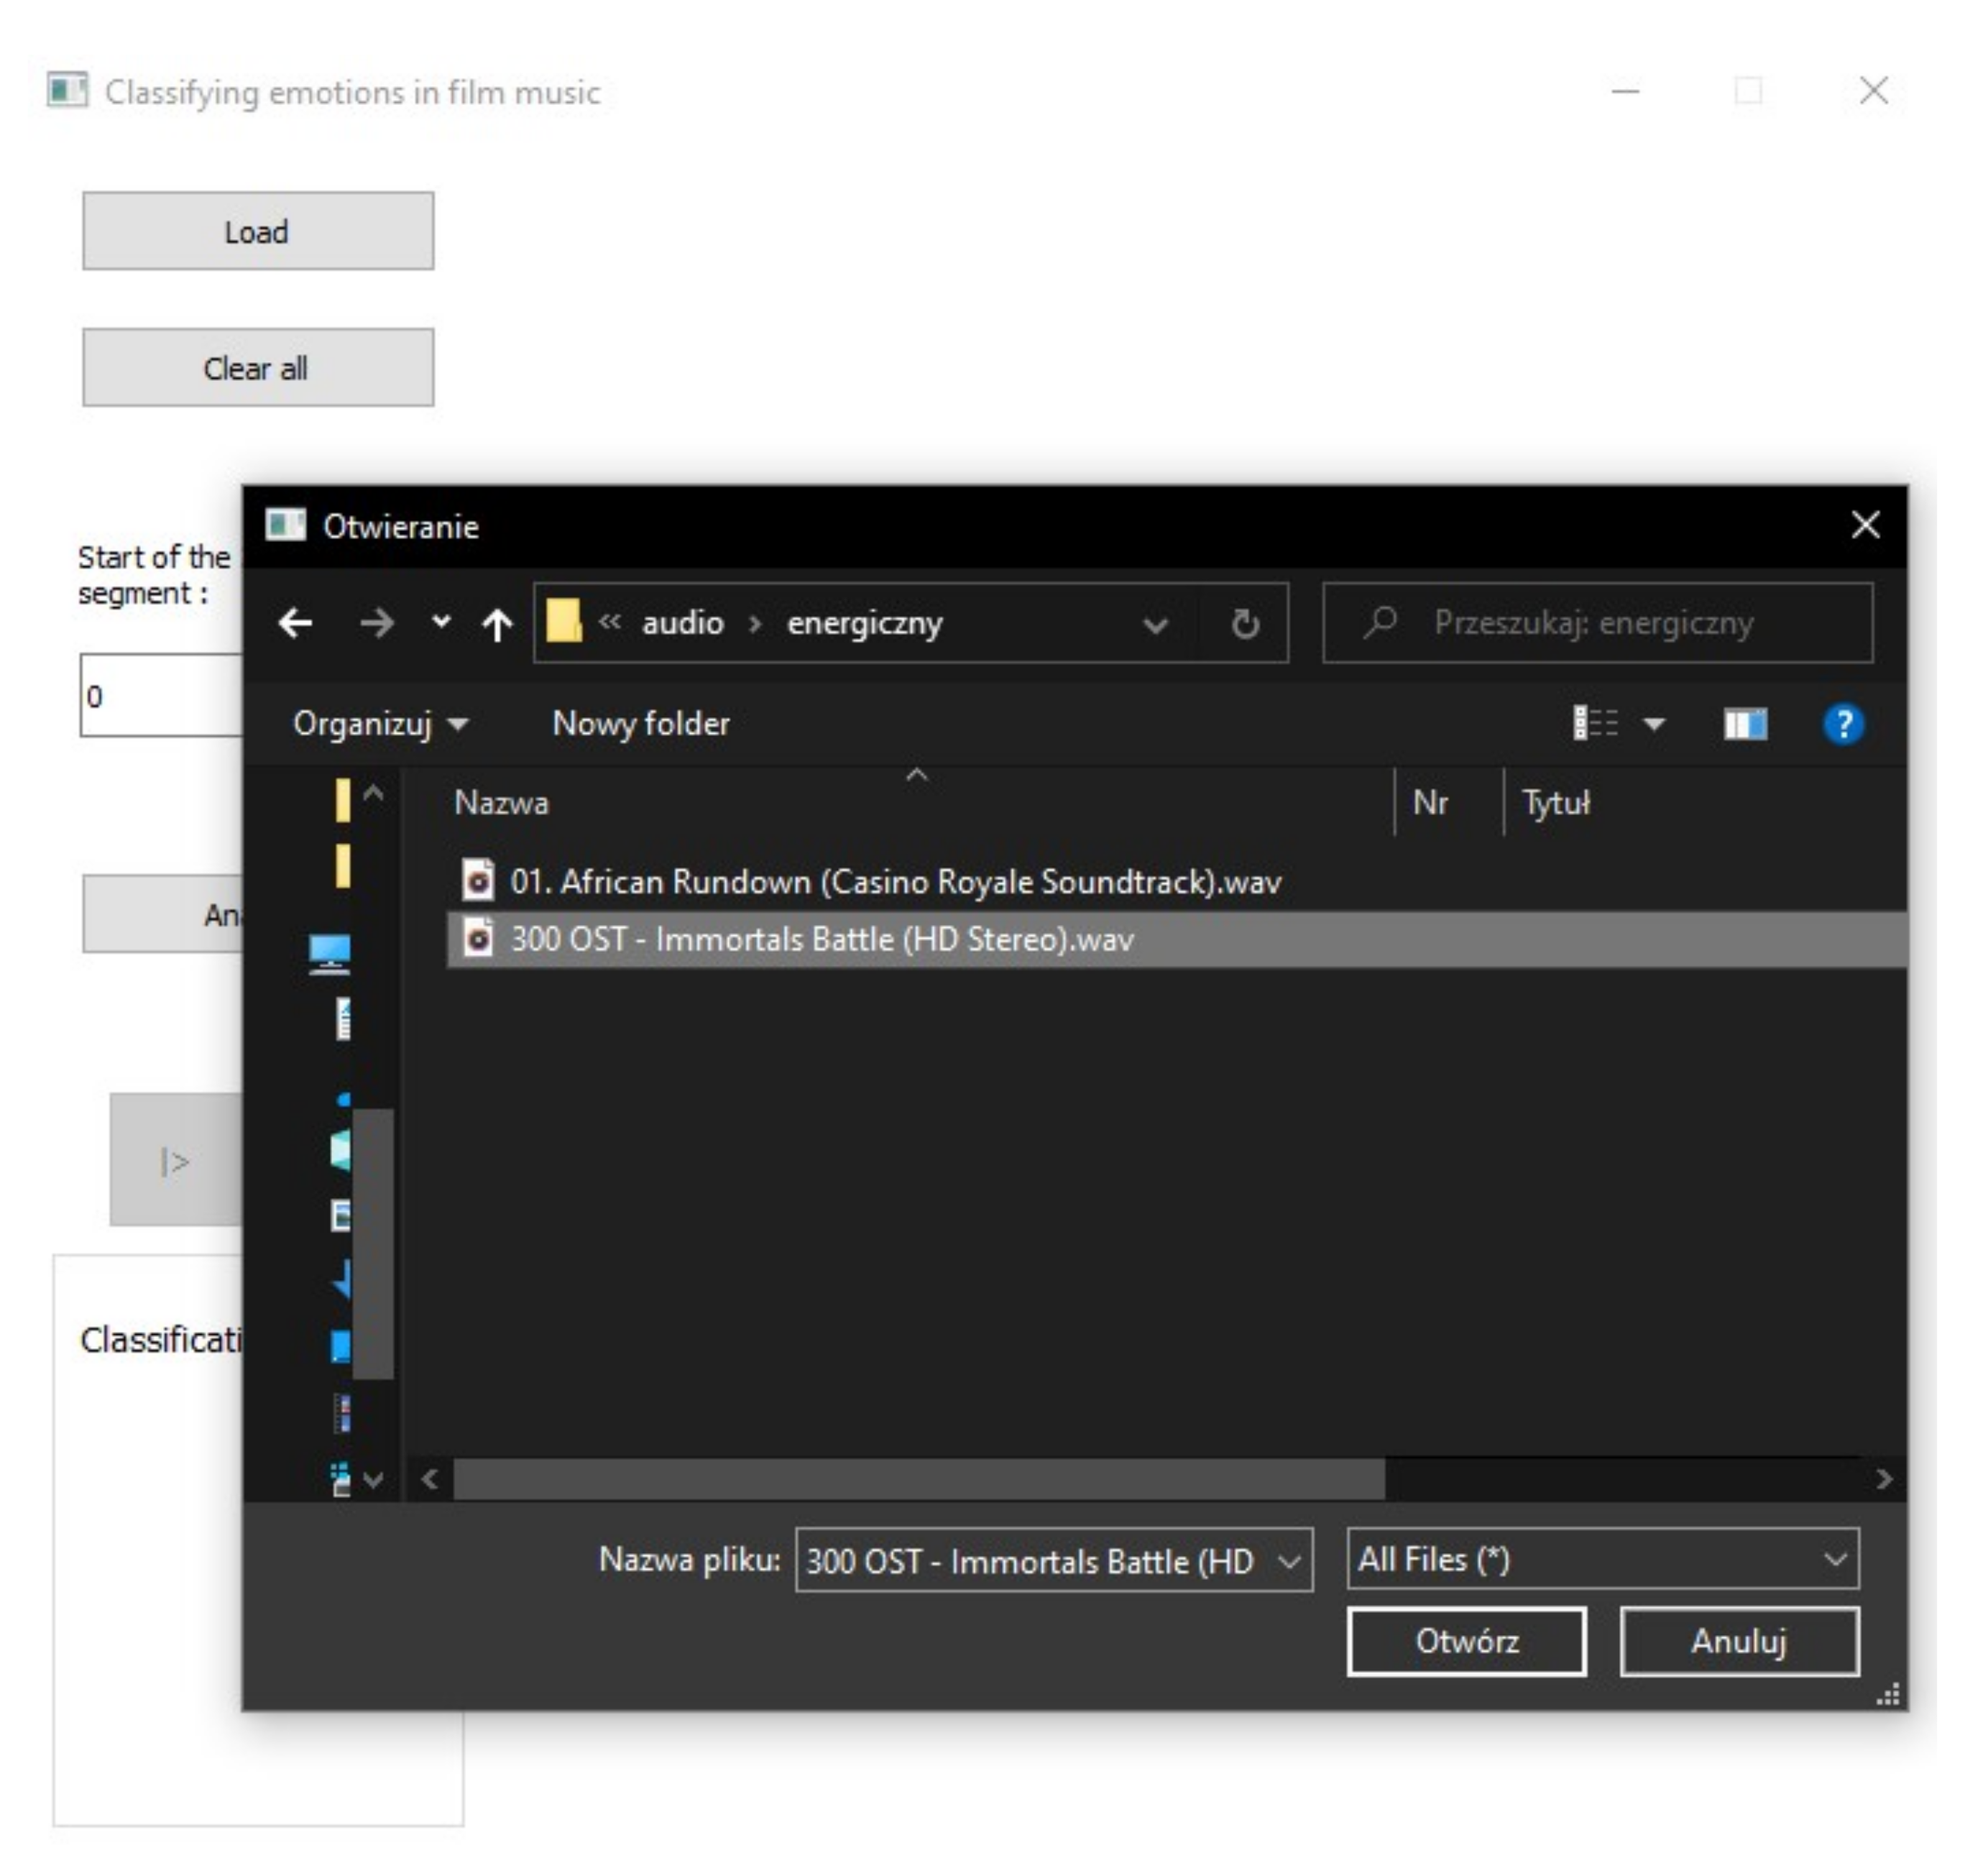
Task: Click Nowy folder in the toolbar
Action: (x=640, y=723)
